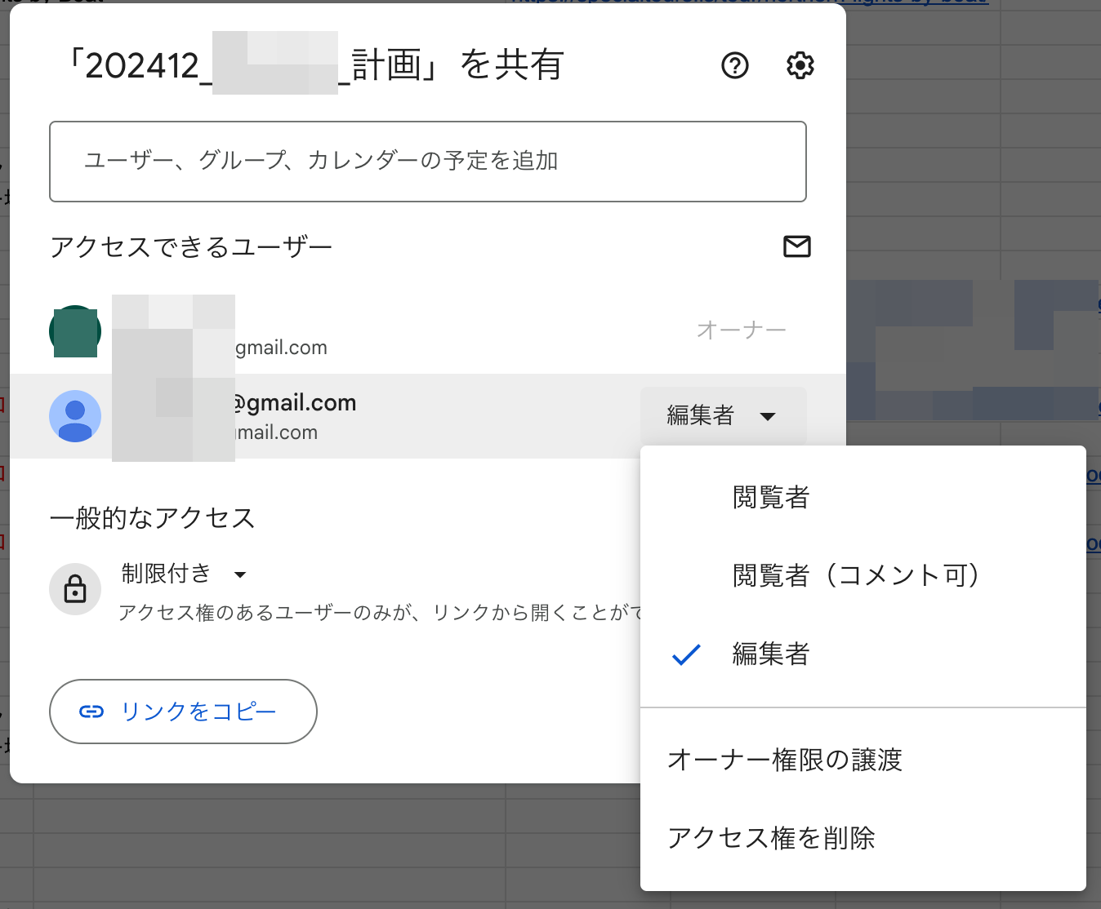Click the blue checkmark beside 編集者

(686, 654)
